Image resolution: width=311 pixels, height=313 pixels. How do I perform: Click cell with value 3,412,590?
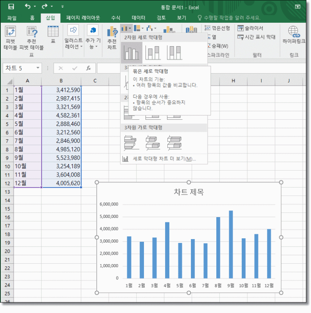coord(61,90)
